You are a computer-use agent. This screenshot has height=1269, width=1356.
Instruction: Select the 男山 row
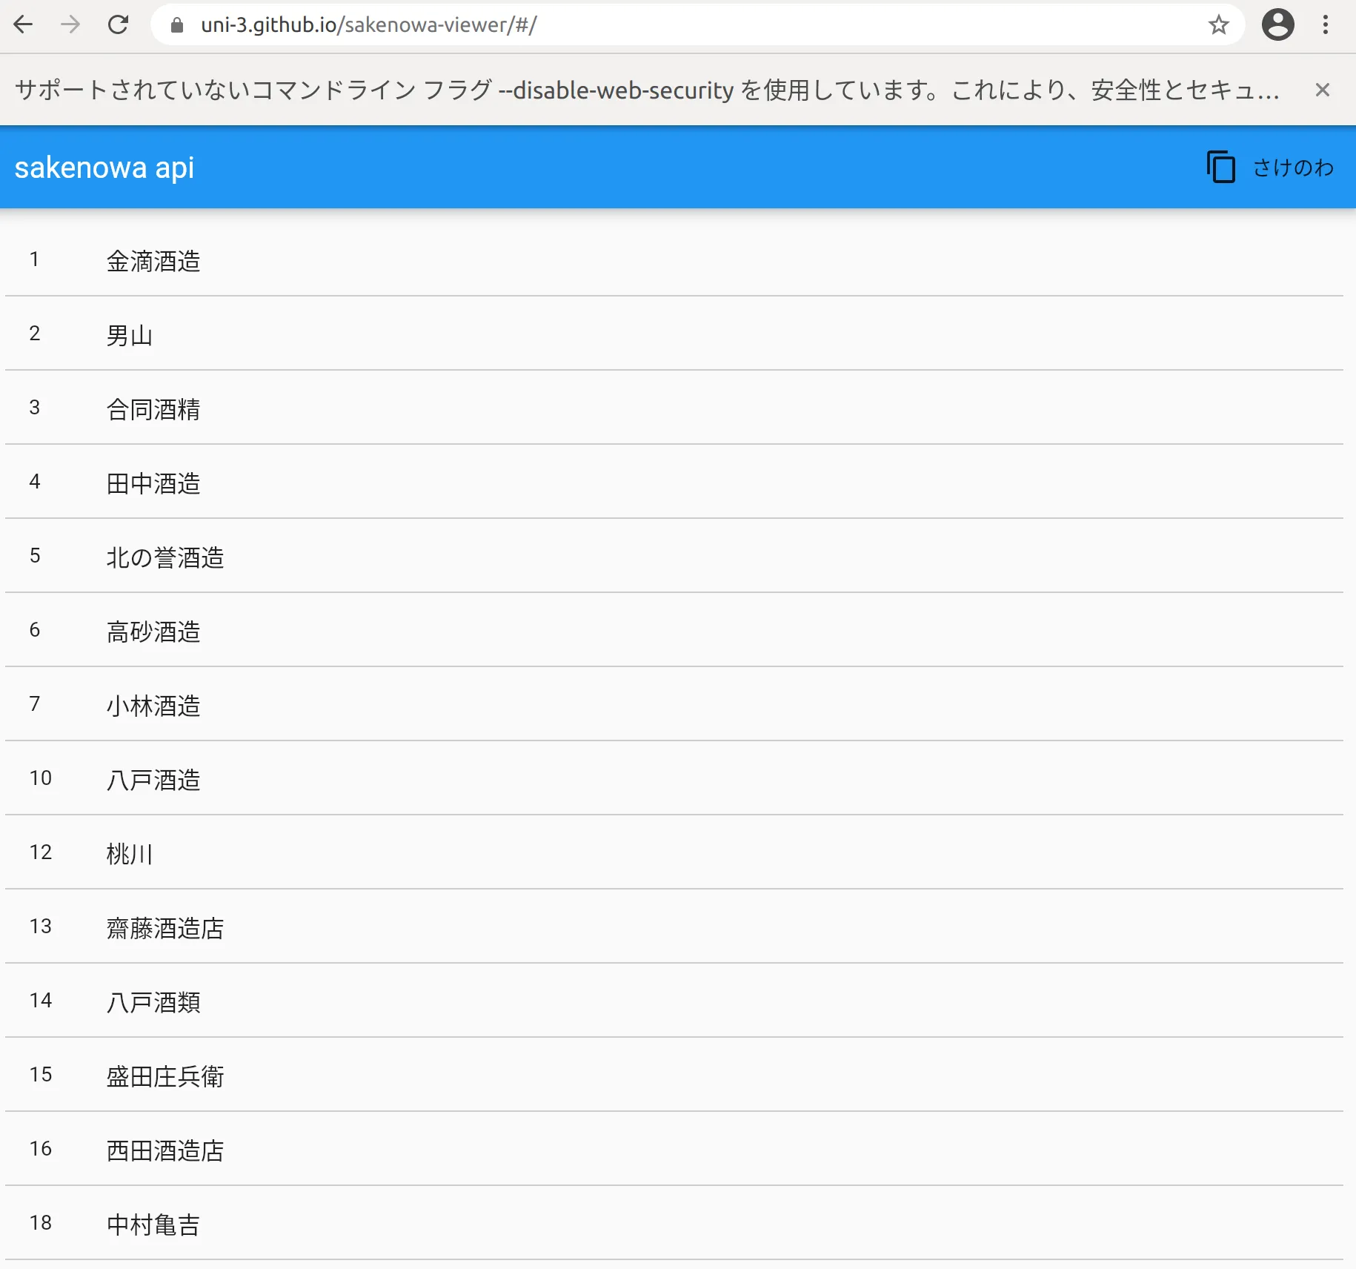tap(674, 334)
